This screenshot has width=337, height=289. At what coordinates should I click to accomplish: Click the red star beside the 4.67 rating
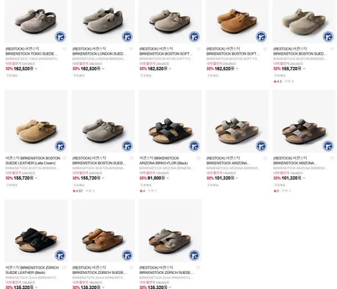tap(74, 191)
